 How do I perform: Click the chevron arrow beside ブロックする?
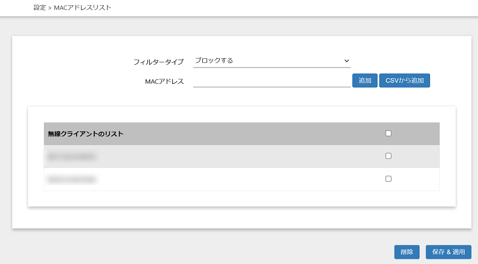pos(347,61)
